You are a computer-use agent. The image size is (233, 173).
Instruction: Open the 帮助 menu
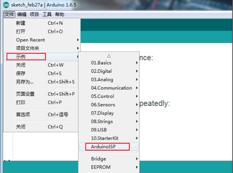click(60, 14)
